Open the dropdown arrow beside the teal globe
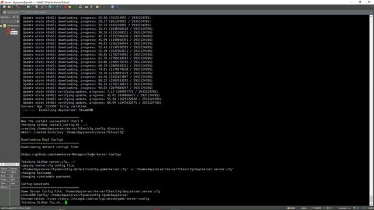 click(x=53, y=7)
